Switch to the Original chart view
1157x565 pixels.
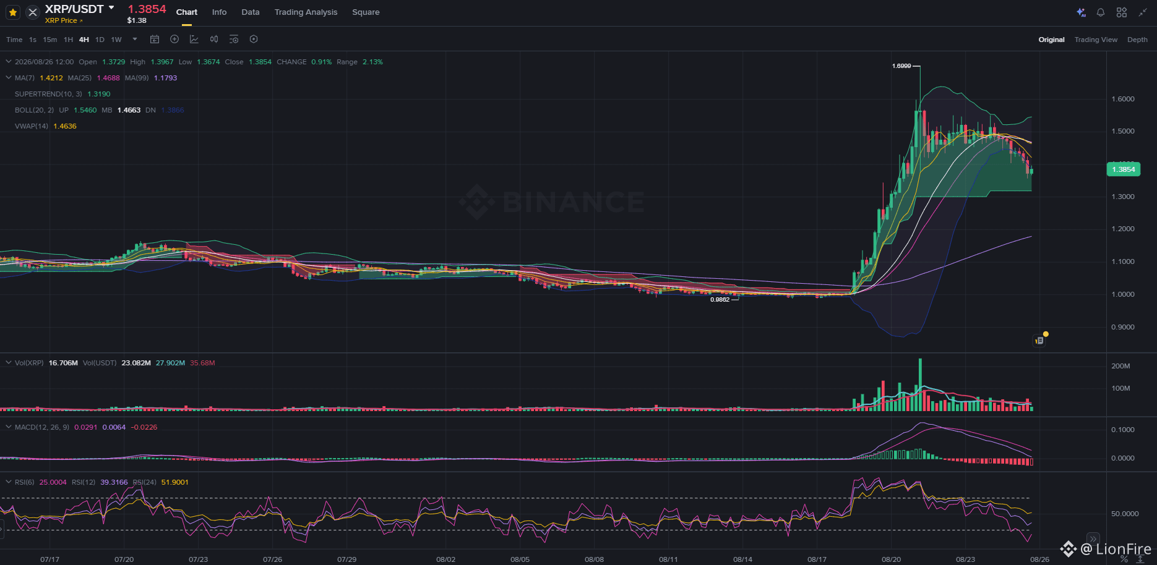1051,40
